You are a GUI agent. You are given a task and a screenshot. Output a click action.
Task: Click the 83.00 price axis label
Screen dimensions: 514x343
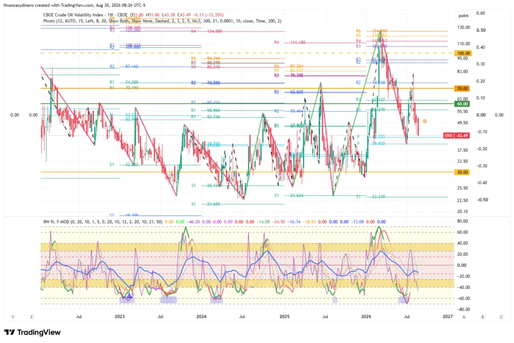pos(462,72)
